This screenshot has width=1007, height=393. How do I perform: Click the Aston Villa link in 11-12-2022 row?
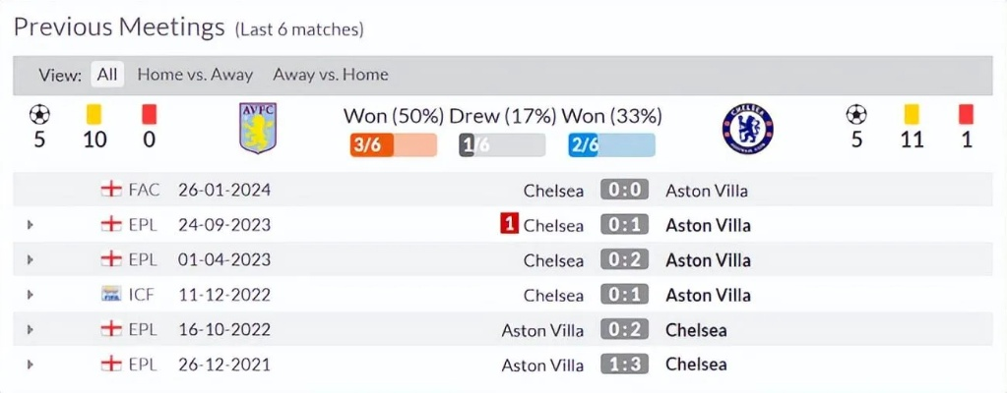coord(708,295)
